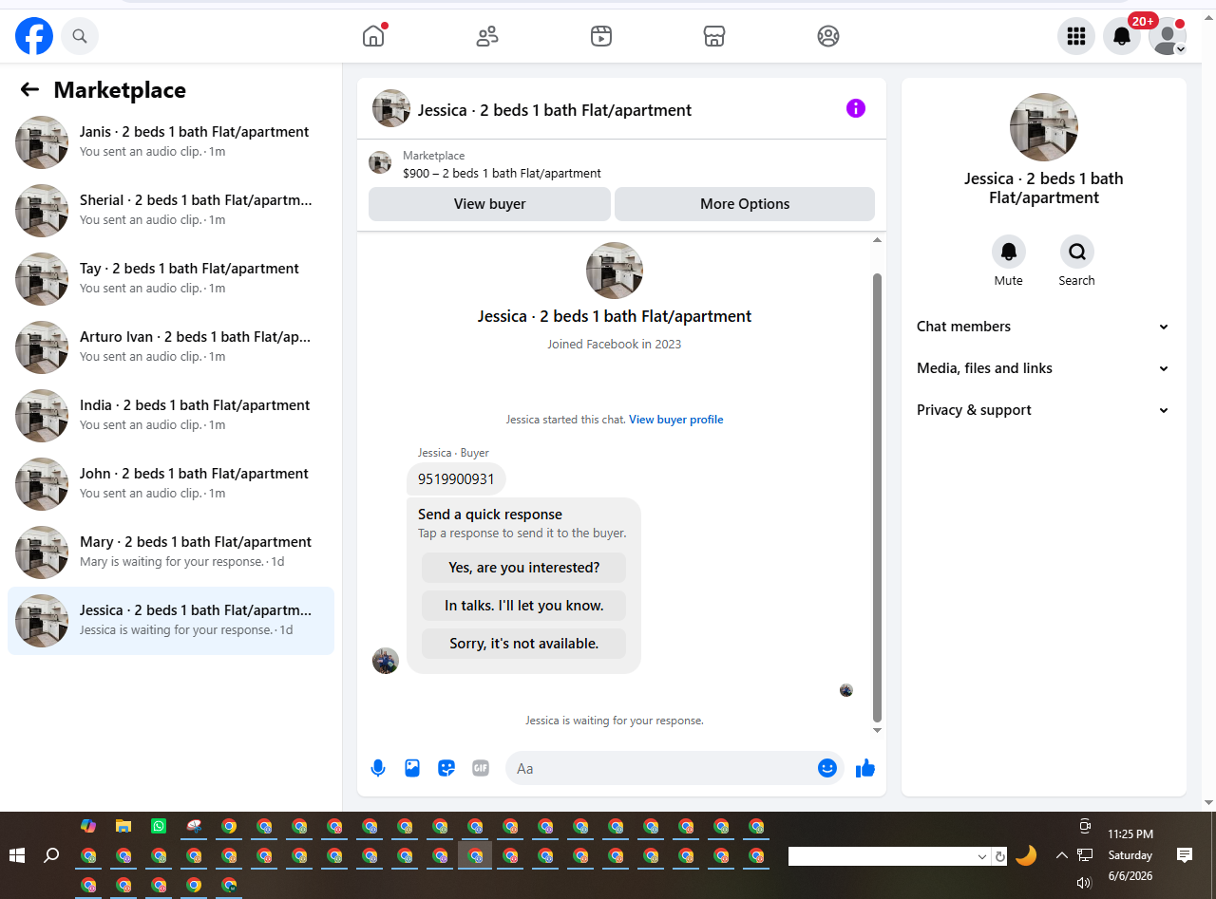Click the moon icon in system tray

1026,855
